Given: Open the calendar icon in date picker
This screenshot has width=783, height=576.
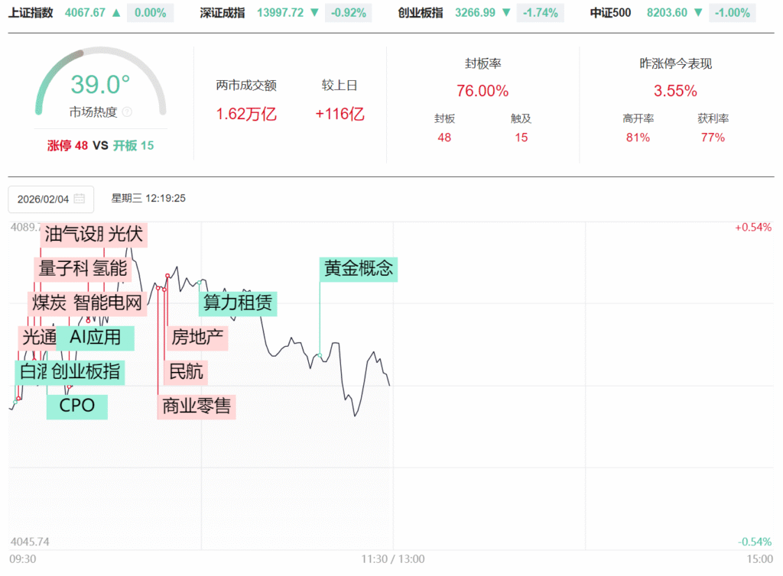Looking at the screenshot, I should 80,199.
